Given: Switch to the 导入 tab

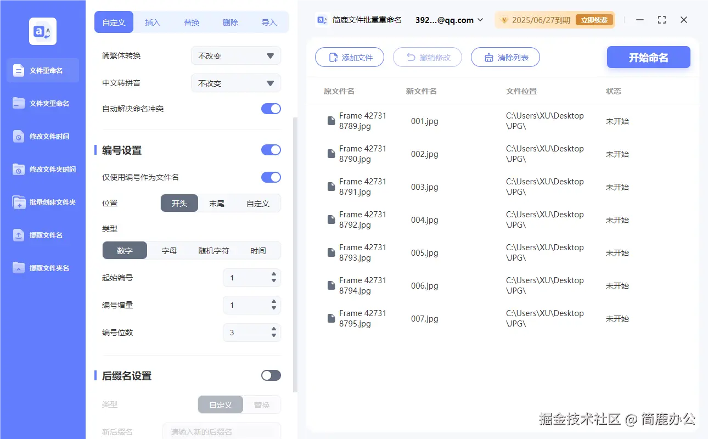Looking at the screenshot, I should pos(269,22).
